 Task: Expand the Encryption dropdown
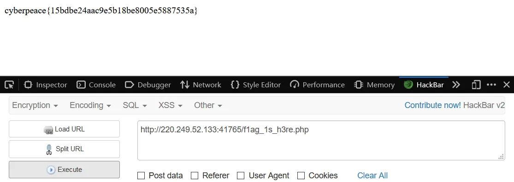35,105
